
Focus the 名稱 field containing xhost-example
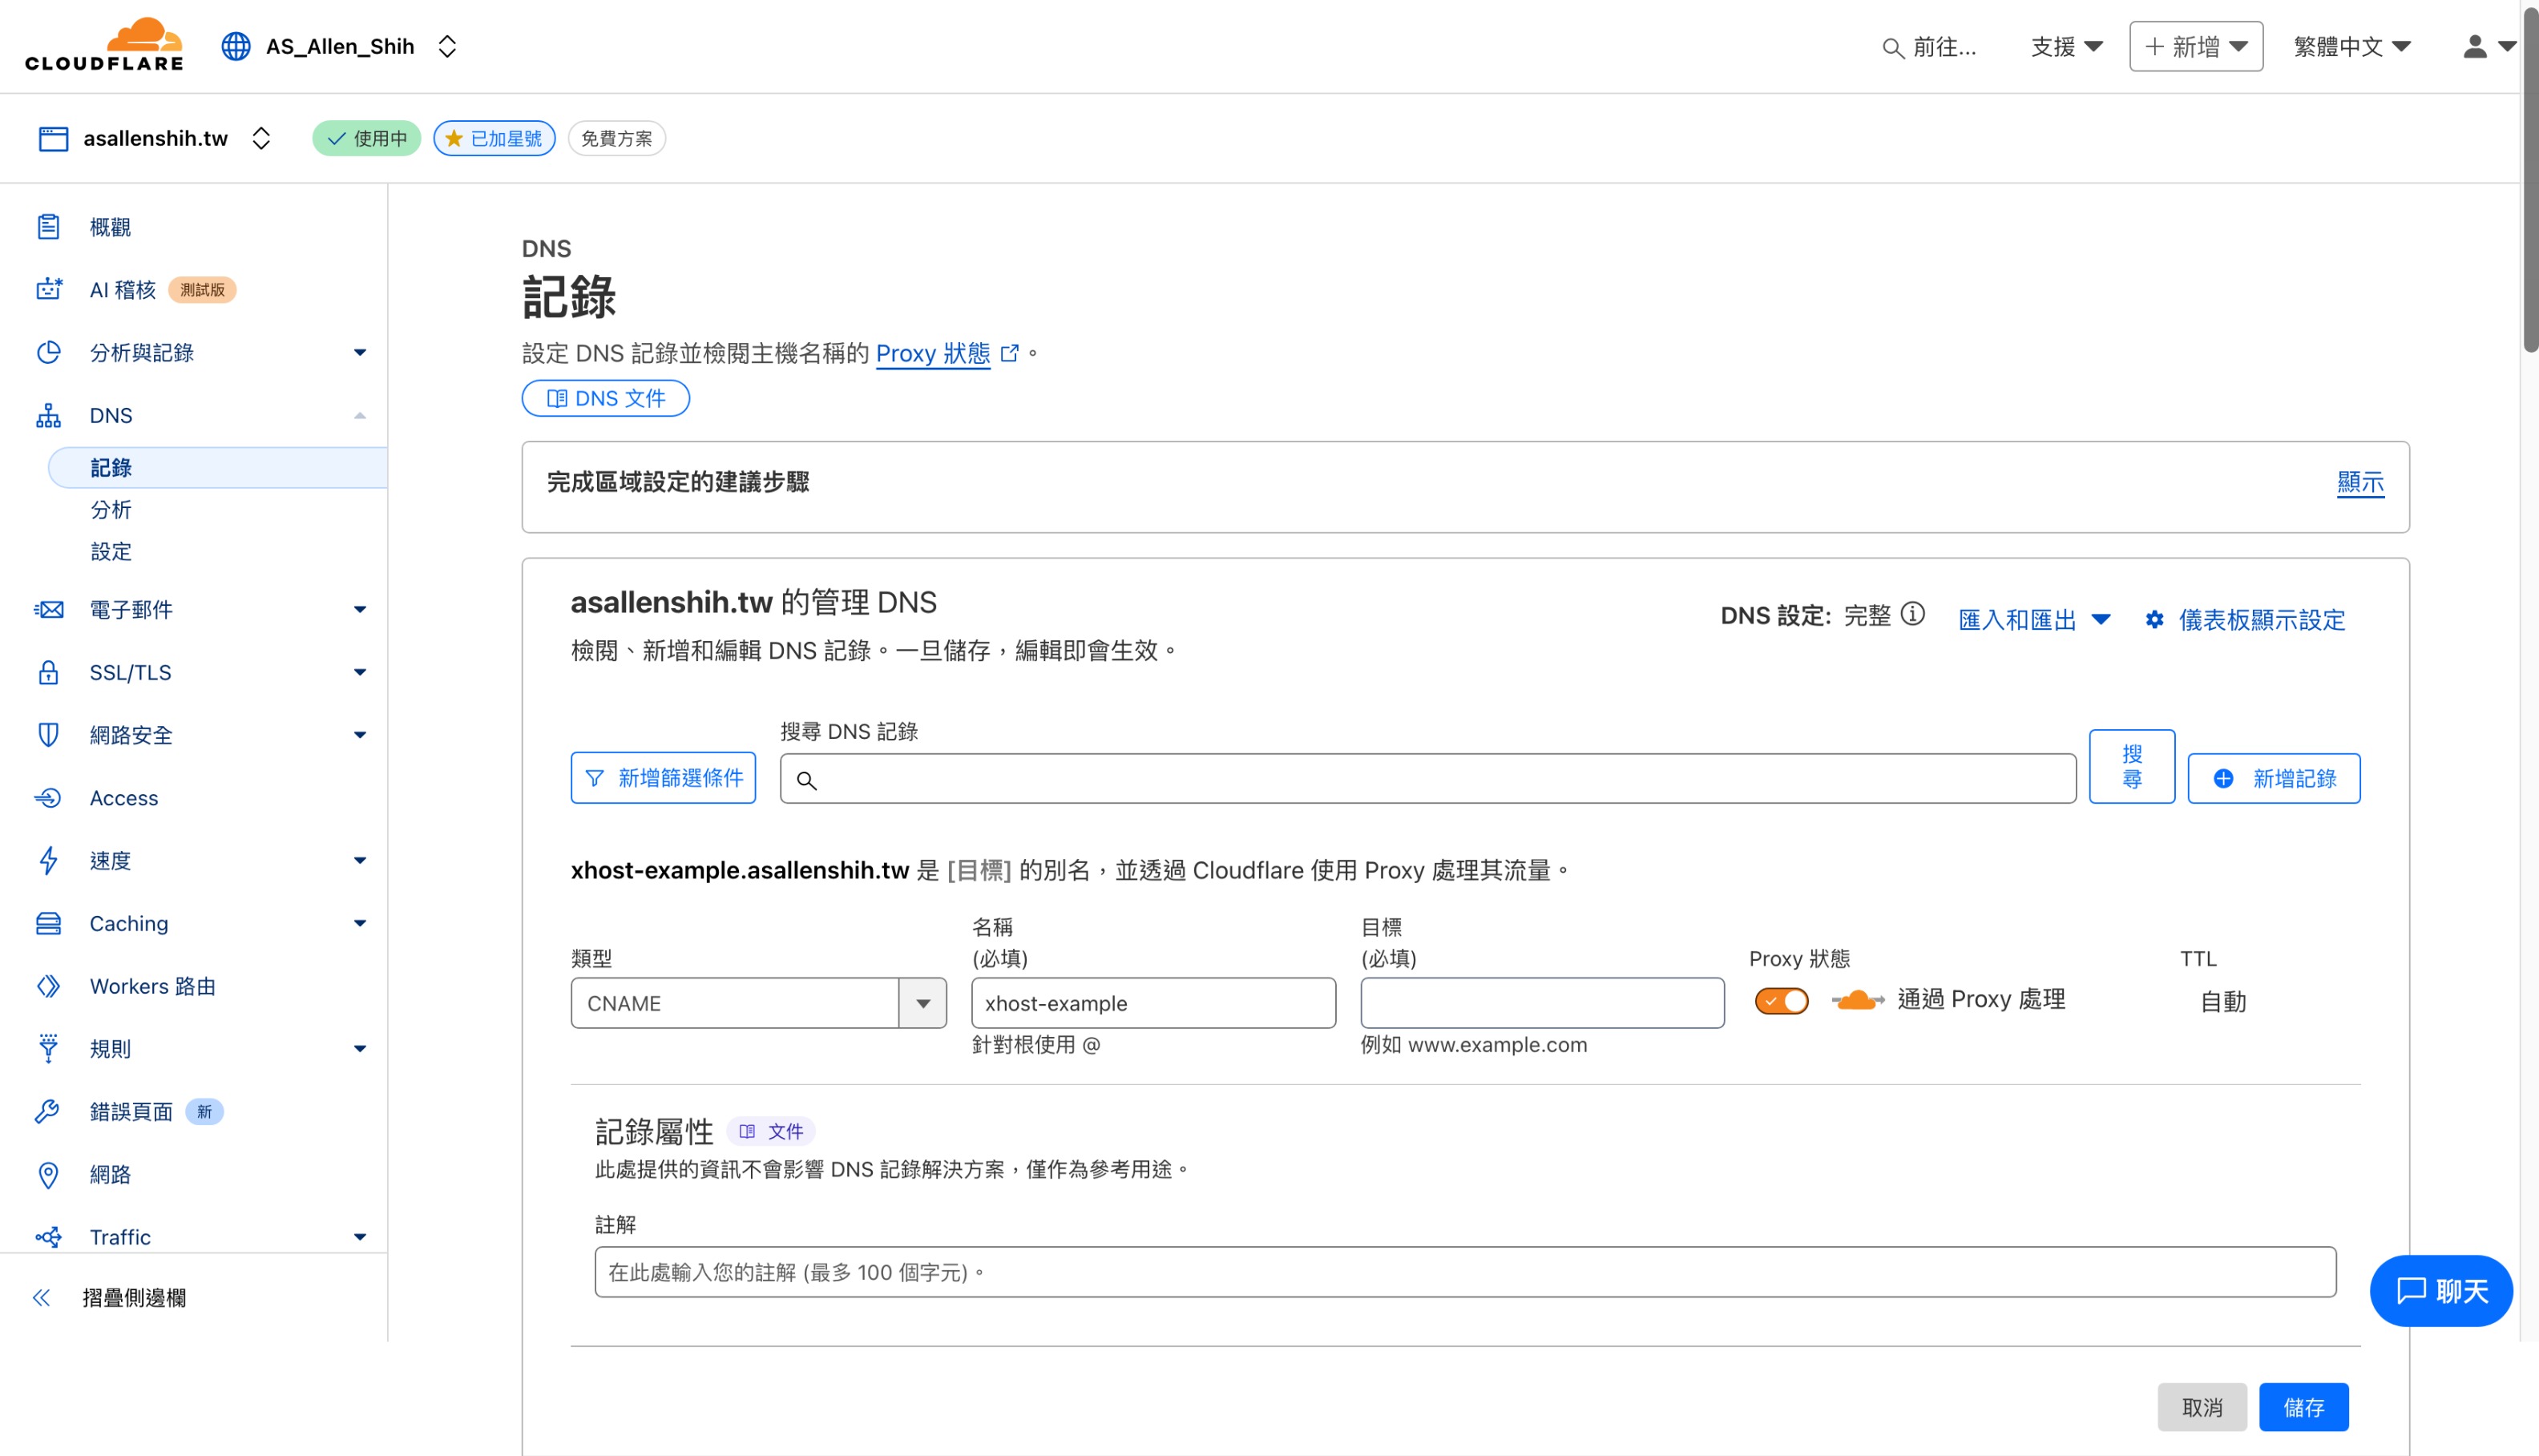[1153, 1003]
